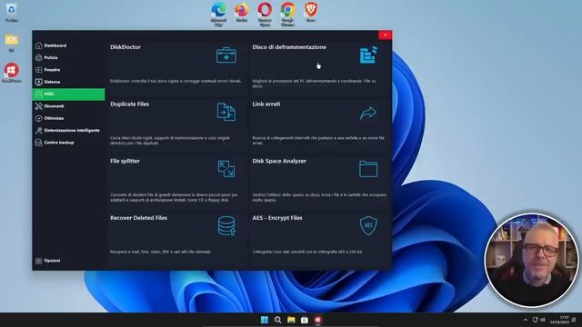Click the webcam presenter overlay

coord(532,260)
